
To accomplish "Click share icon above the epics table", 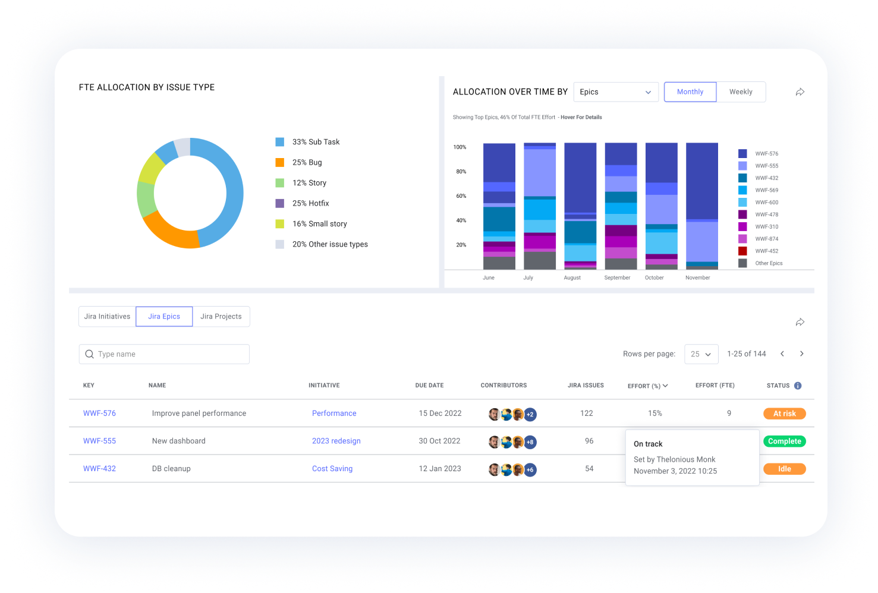I will 800,322.
